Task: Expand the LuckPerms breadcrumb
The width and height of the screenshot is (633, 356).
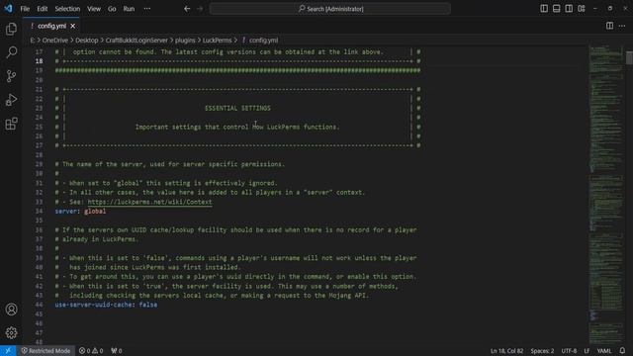Action: 218,41
